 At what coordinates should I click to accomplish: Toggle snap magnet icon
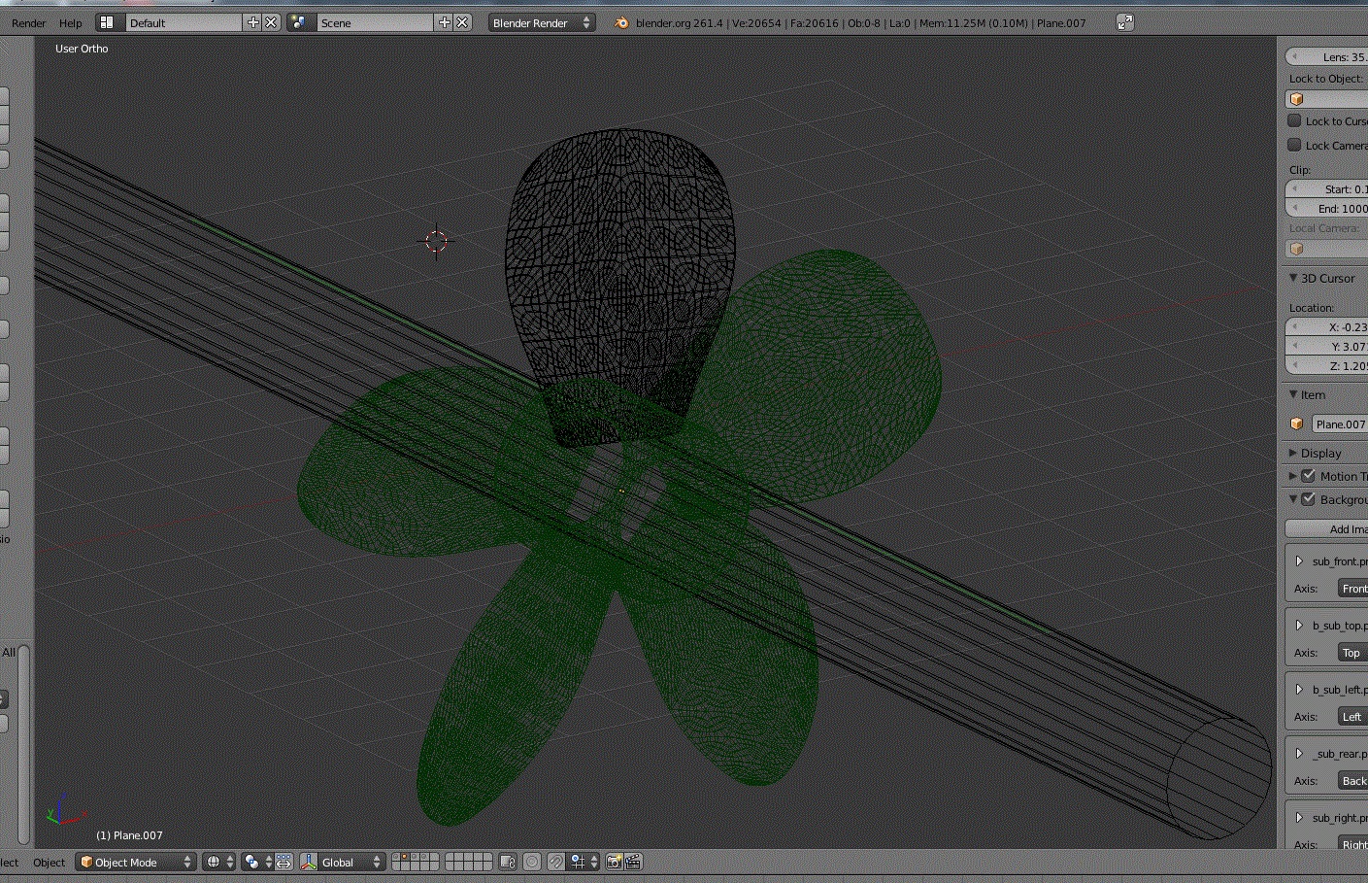point(555,862)
